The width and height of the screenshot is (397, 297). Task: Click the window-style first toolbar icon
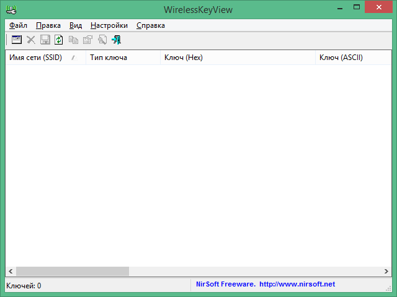[17, 40]
